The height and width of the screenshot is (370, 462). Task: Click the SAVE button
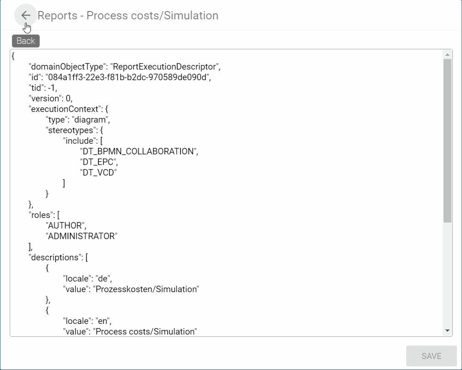(431, 355)
